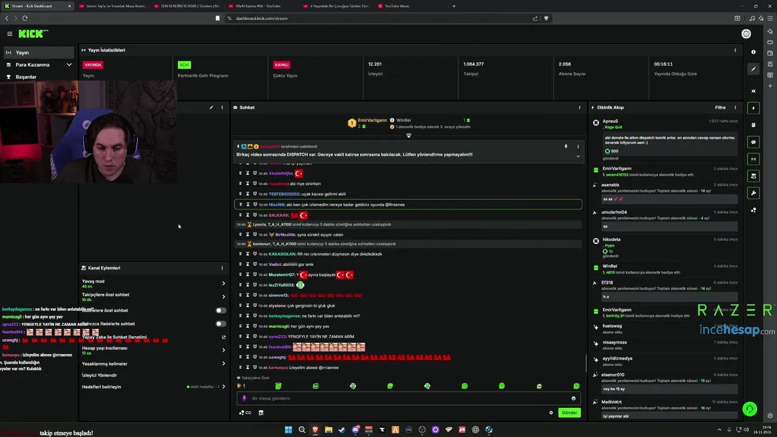Click the AÇIK partnership status badge

[x=185, y=64]
